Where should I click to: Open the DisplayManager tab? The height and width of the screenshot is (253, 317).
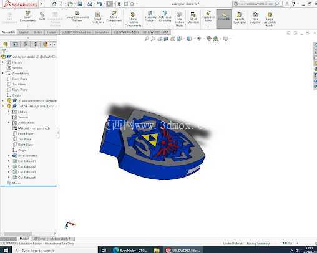click(x=46, y=44)
